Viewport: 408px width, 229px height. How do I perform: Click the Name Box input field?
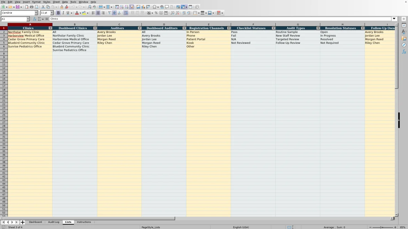[x=14, y=19]
